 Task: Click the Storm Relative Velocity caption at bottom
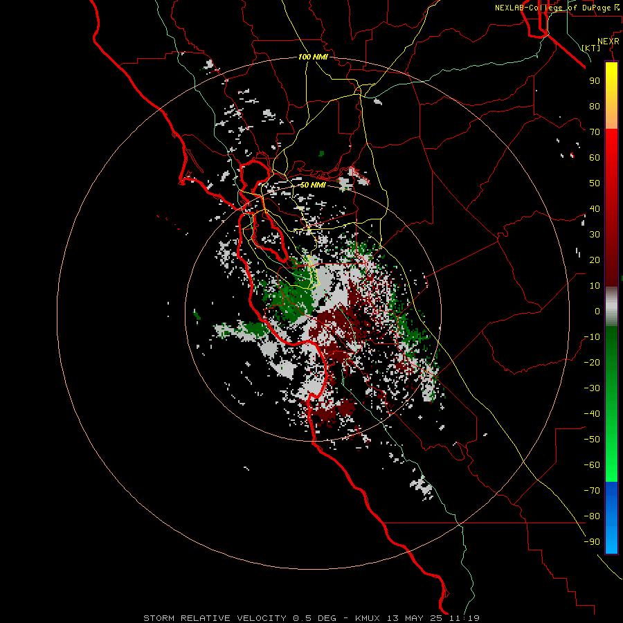pos(311,618)
